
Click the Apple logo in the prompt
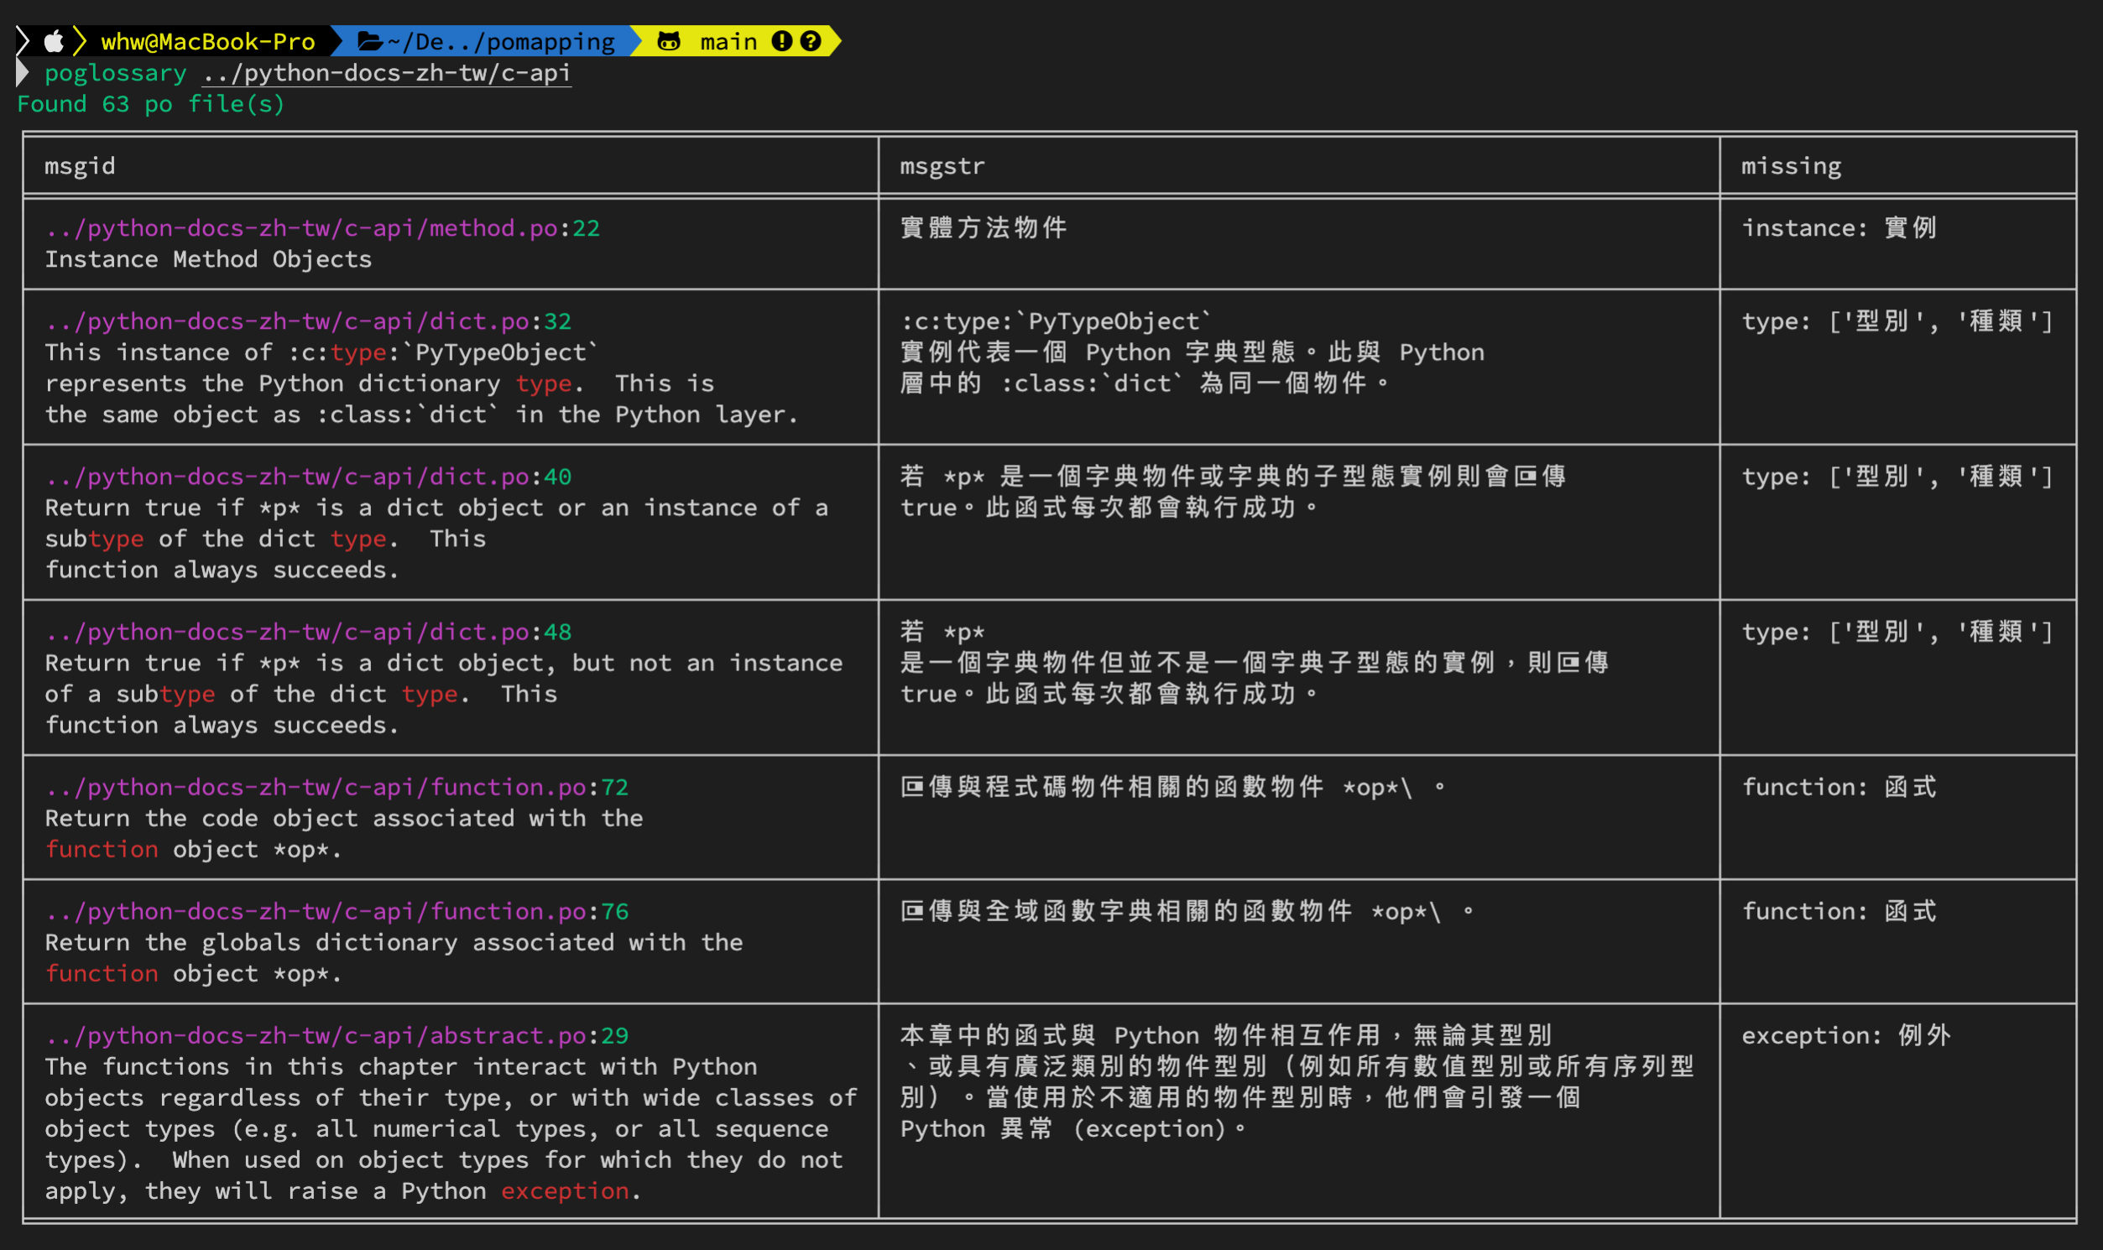point(54,41)
